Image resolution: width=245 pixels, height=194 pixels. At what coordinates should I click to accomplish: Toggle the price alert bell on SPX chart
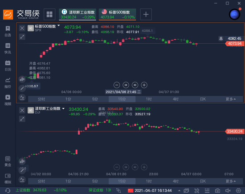[x=221, y=38]
